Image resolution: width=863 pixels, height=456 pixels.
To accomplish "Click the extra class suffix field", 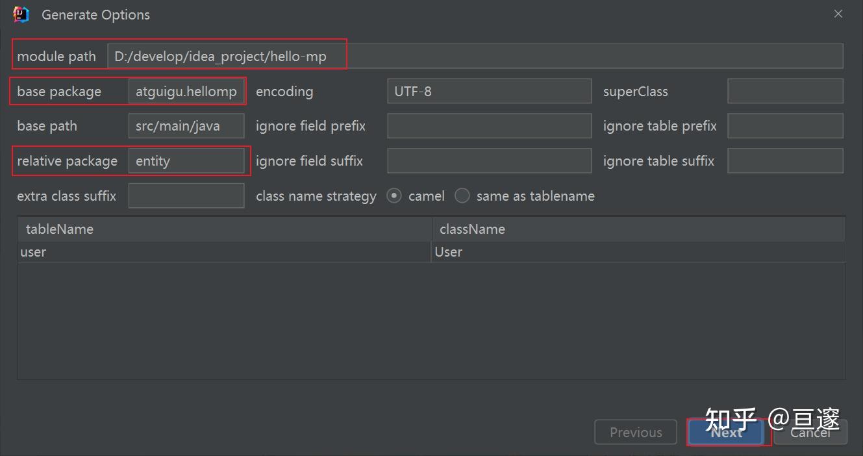I will (186, 196).
